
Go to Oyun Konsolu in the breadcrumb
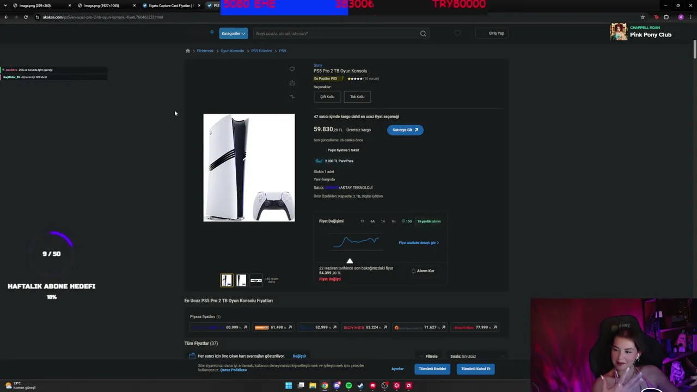click(x=233, y=51)
